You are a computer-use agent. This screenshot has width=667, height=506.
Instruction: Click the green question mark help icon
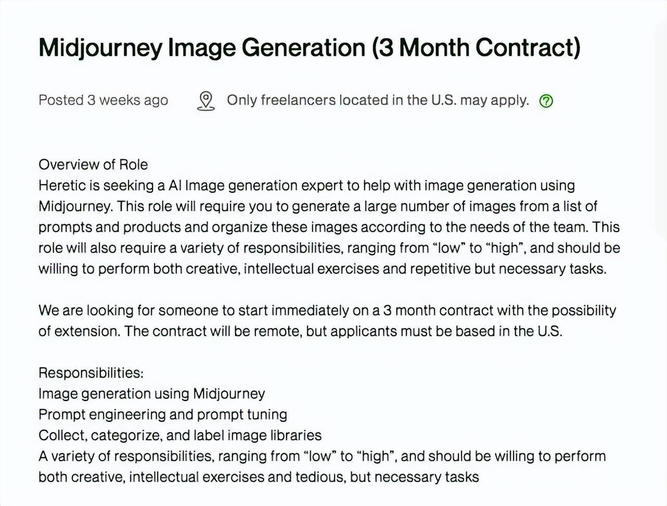pyautogui.click(x=546, y=101)
